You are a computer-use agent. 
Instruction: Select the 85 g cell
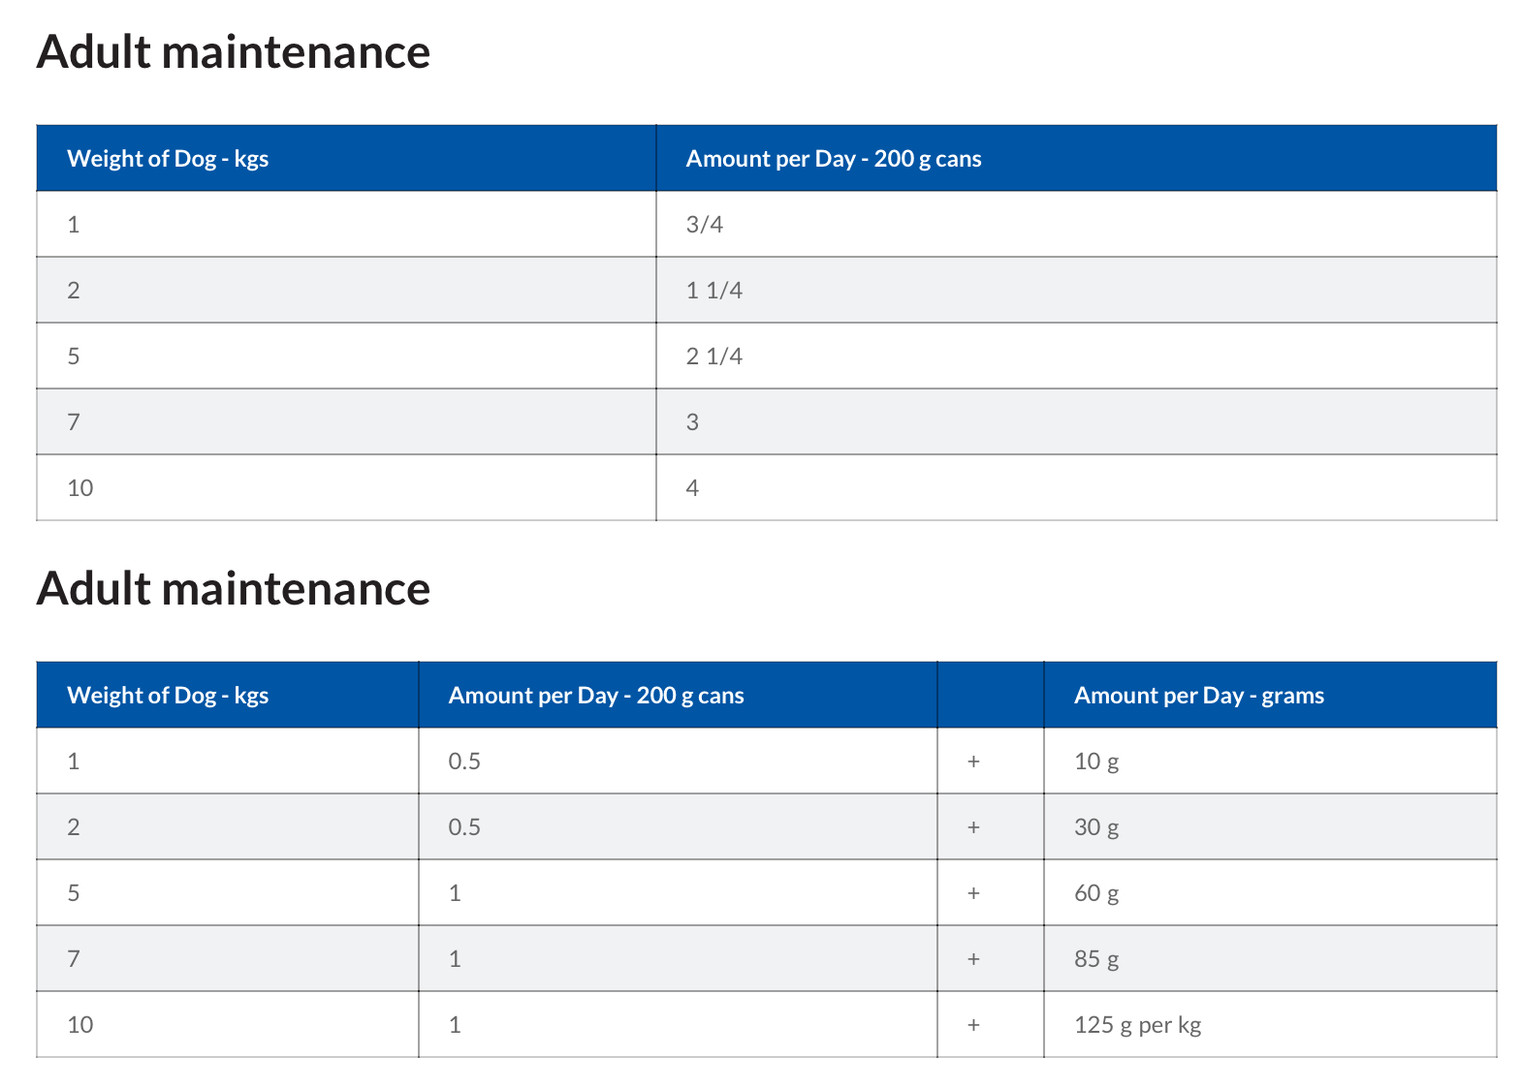click(1270, 958)
